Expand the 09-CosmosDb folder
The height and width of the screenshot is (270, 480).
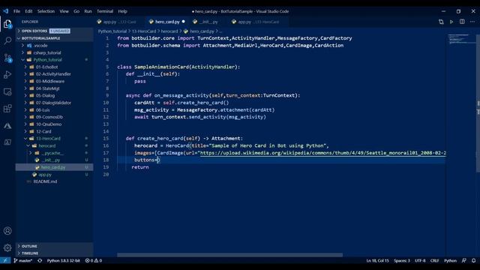point(55,117)
